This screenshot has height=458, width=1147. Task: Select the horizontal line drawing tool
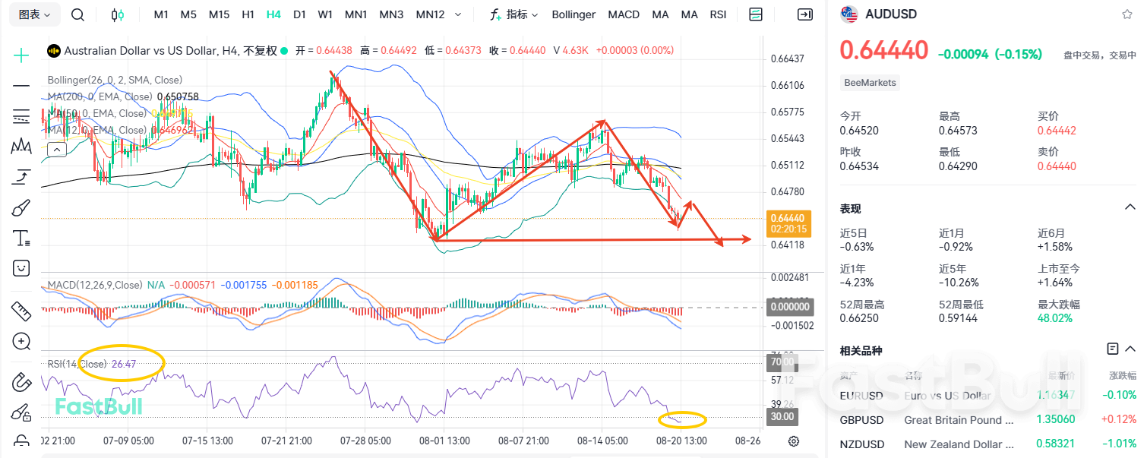(21, 86)
